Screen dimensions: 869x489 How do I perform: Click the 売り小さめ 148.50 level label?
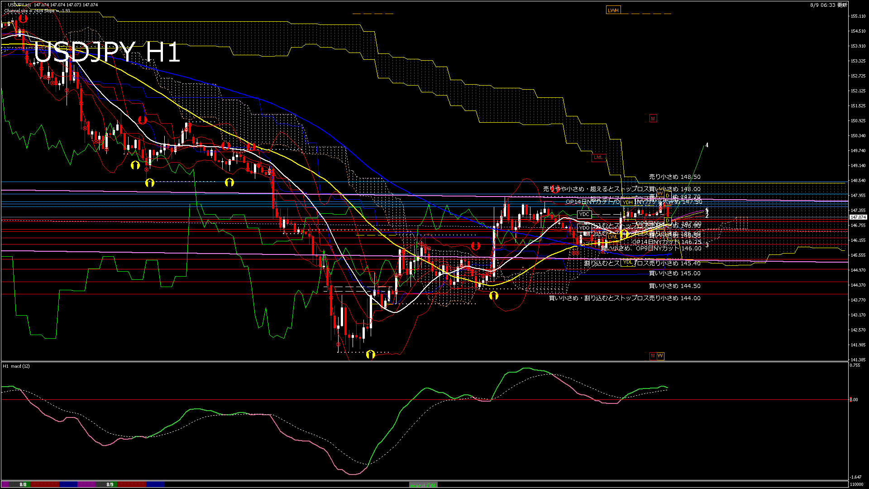coord(674,177)
